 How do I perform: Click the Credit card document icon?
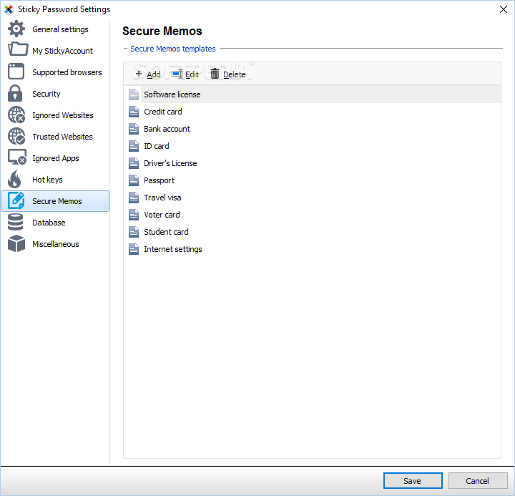133,112
